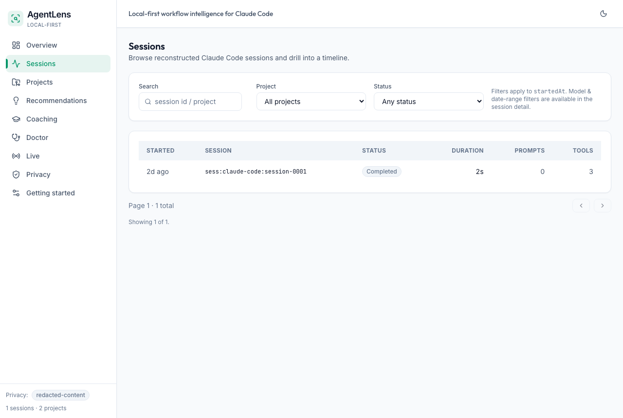
Task: Click the Privacy shield icon
Action: click(16, 174)
